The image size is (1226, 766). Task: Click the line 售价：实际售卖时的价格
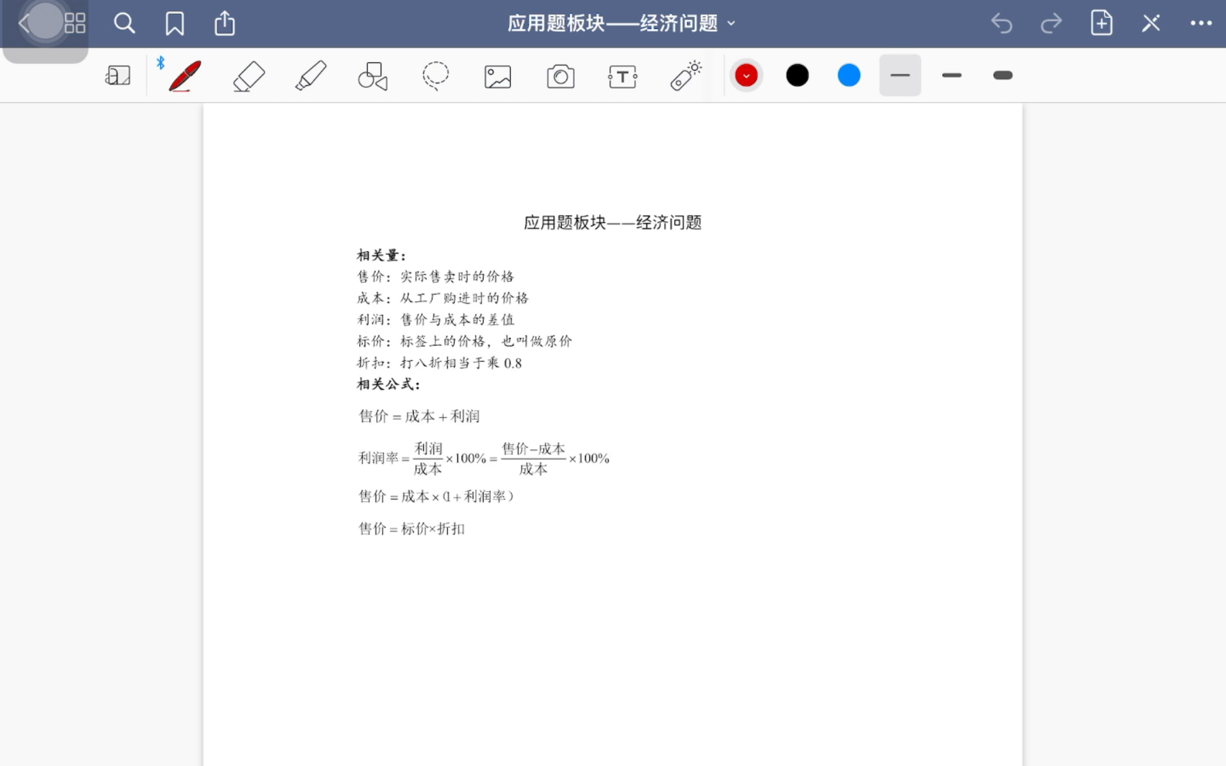pyautogui.click(x=435, y=277)
